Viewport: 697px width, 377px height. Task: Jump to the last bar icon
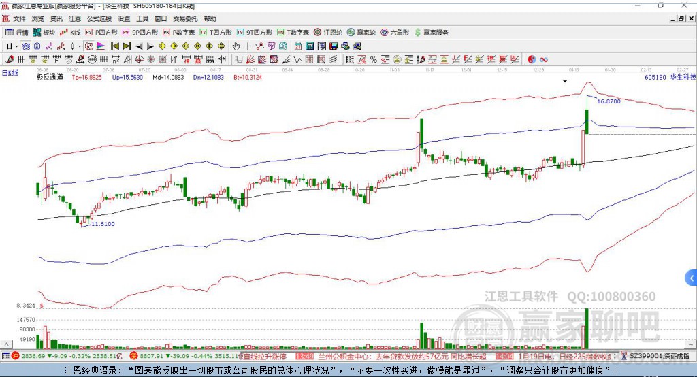pos(127,46)
